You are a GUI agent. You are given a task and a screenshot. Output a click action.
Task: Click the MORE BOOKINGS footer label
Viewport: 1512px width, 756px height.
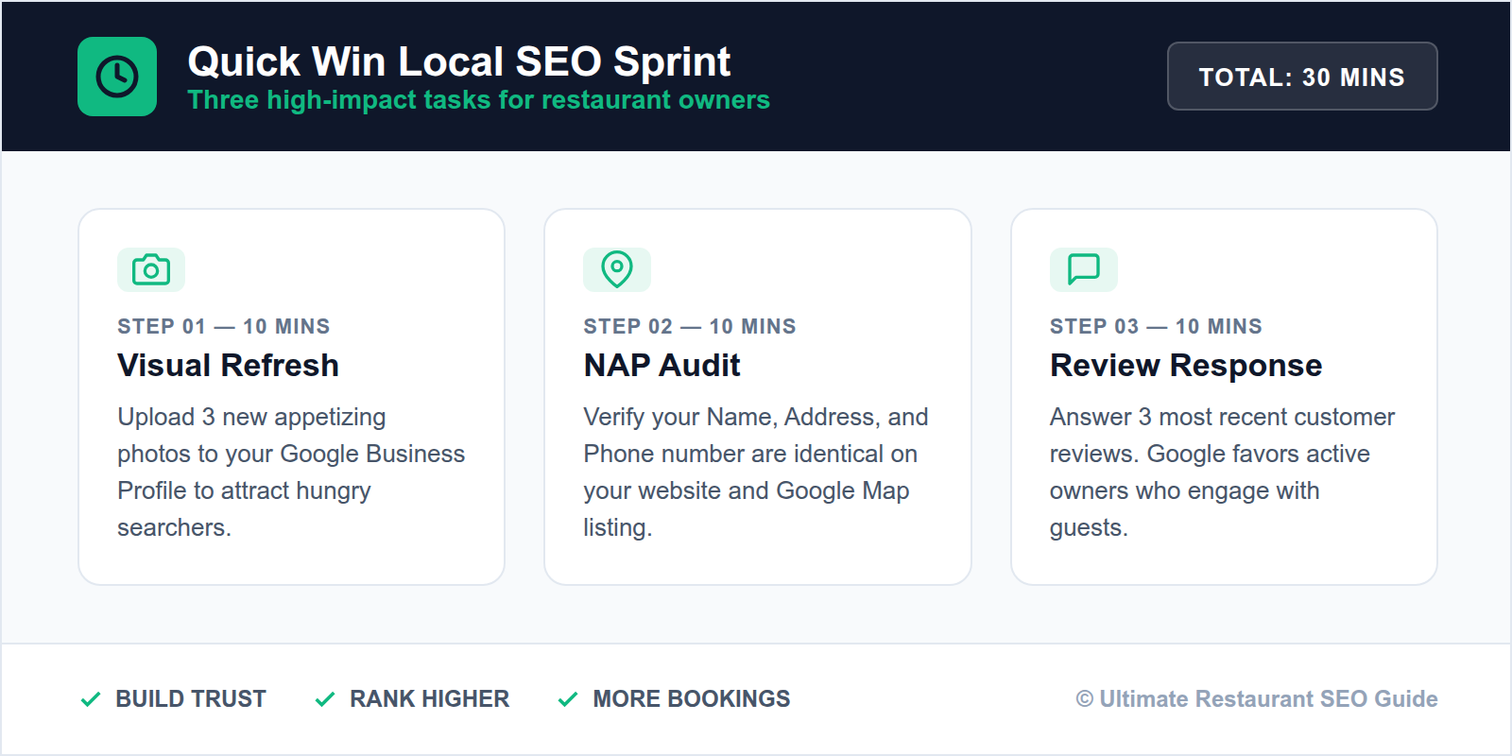(x=692, y=699)
